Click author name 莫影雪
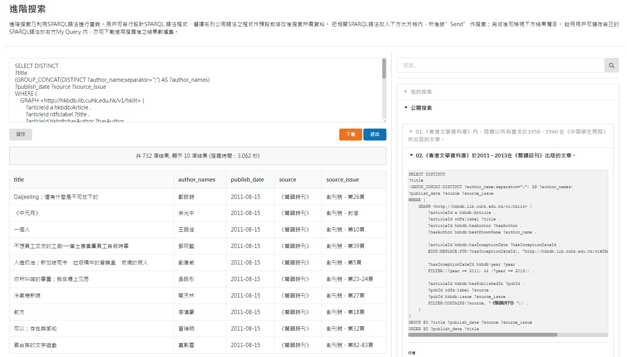 (x=186, y=345)
